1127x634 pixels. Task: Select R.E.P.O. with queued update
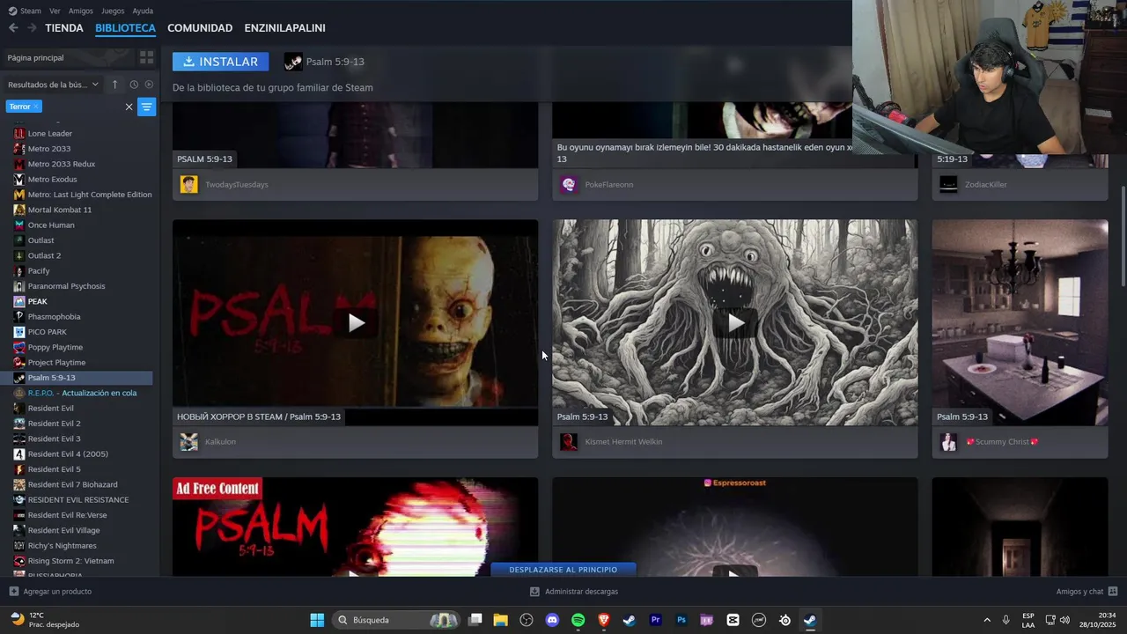click(82, 393)
